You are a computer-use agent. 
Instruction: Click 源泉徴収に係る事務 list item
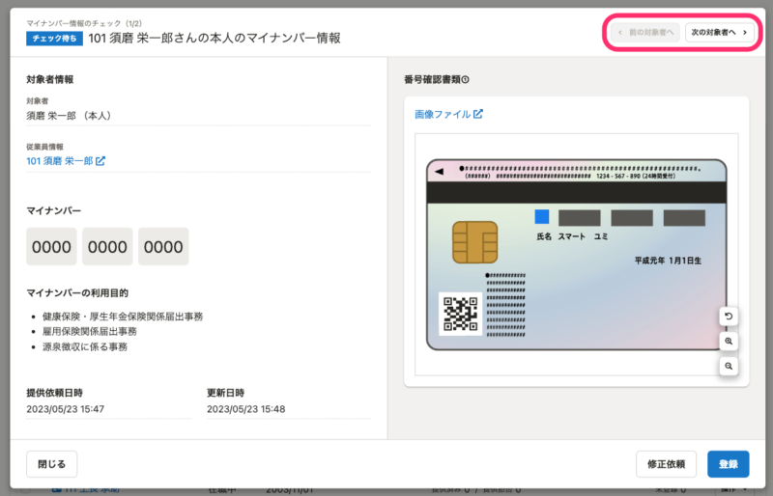tap(85, 346)
